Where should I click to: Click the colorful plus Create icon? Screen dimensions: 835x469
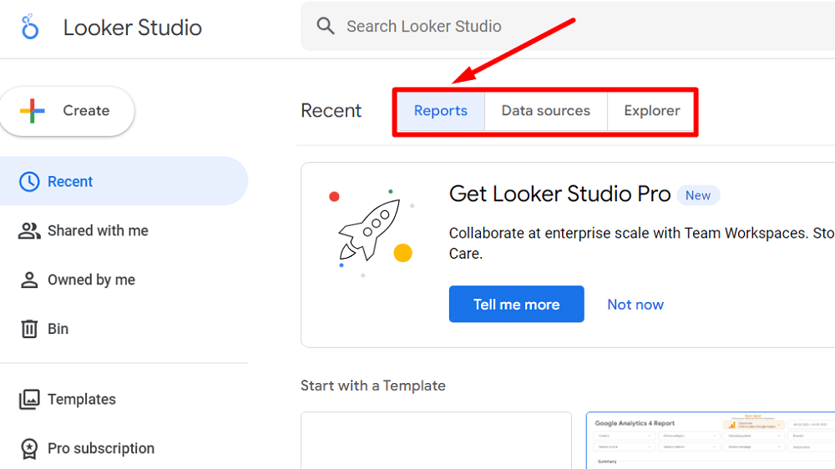(x=33, y=111)
